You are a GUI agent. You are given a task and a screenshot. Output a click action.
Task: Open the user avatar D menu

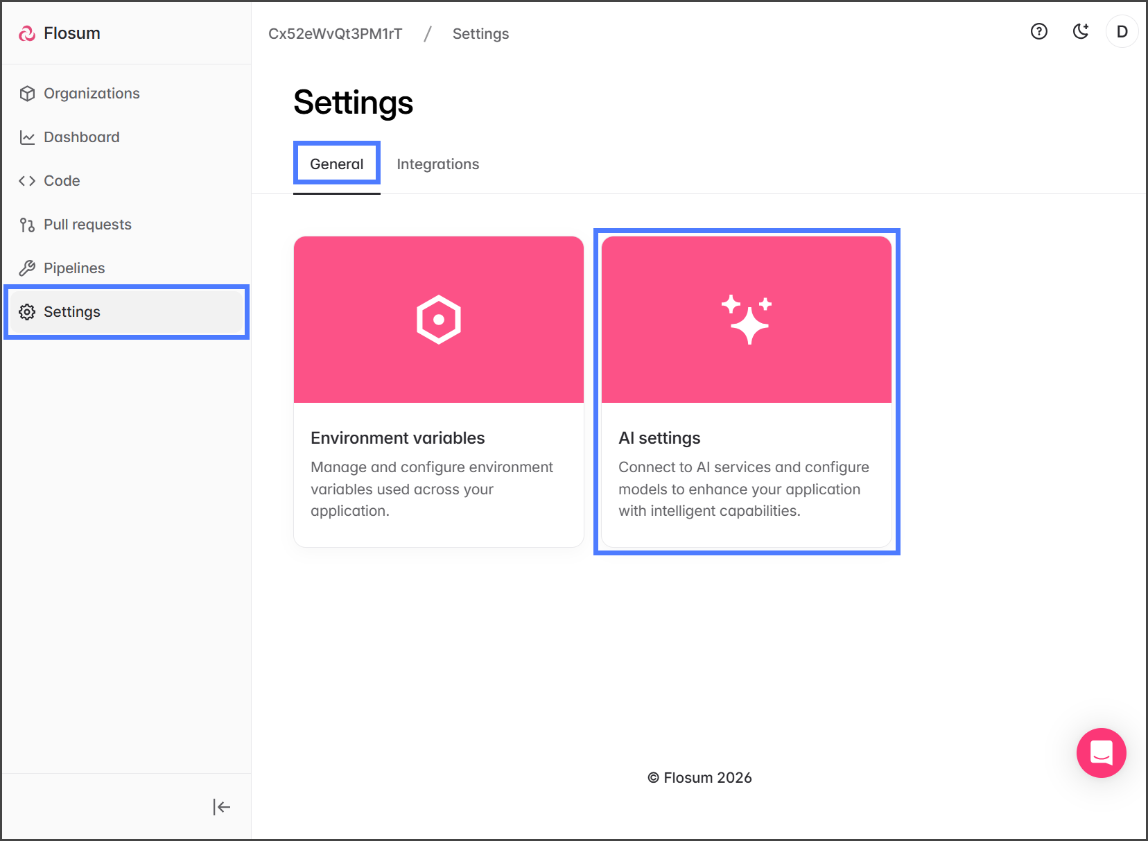click(1122, 32)
